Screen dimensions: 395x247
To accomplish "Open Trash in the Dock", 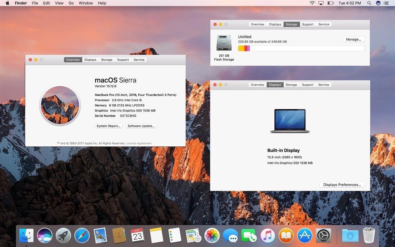I will pyautogui.click(x=368, y=236).
